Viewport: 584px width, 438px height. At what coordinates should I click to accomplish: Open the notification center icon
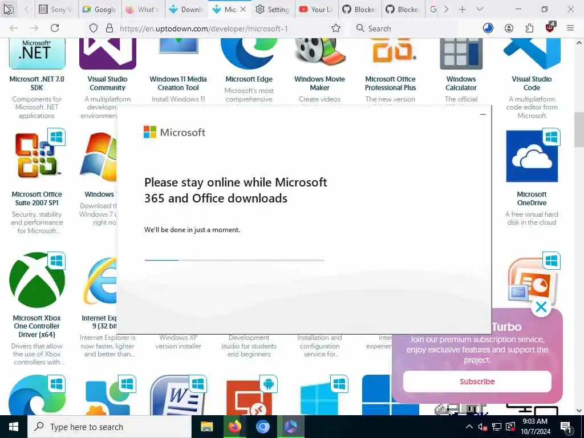tap(566, 427)
